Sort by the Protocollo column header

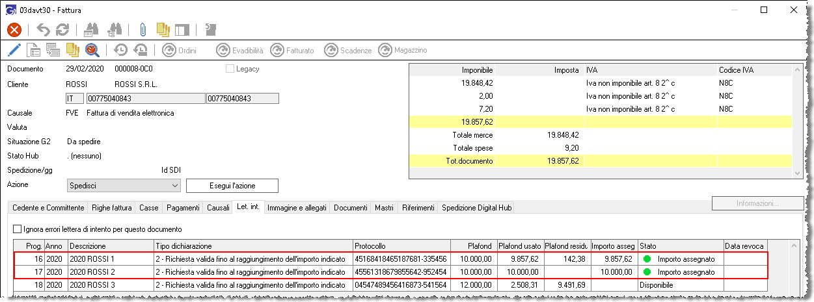click(401, 247)
